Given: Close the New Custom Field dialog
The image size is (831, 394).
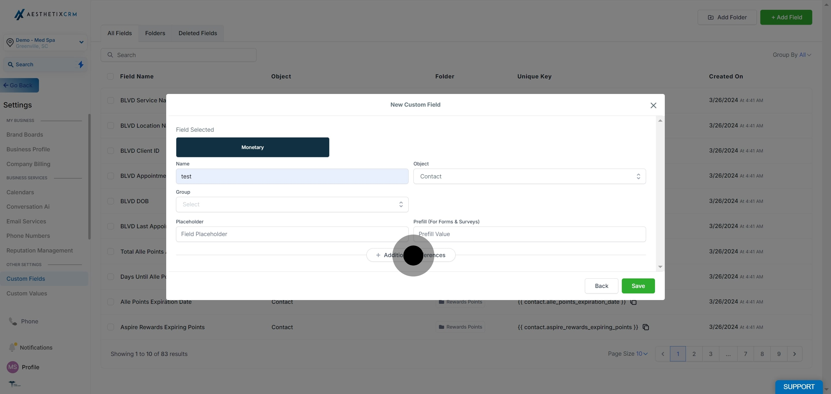Looking at the screenshot, I should 653,105.
